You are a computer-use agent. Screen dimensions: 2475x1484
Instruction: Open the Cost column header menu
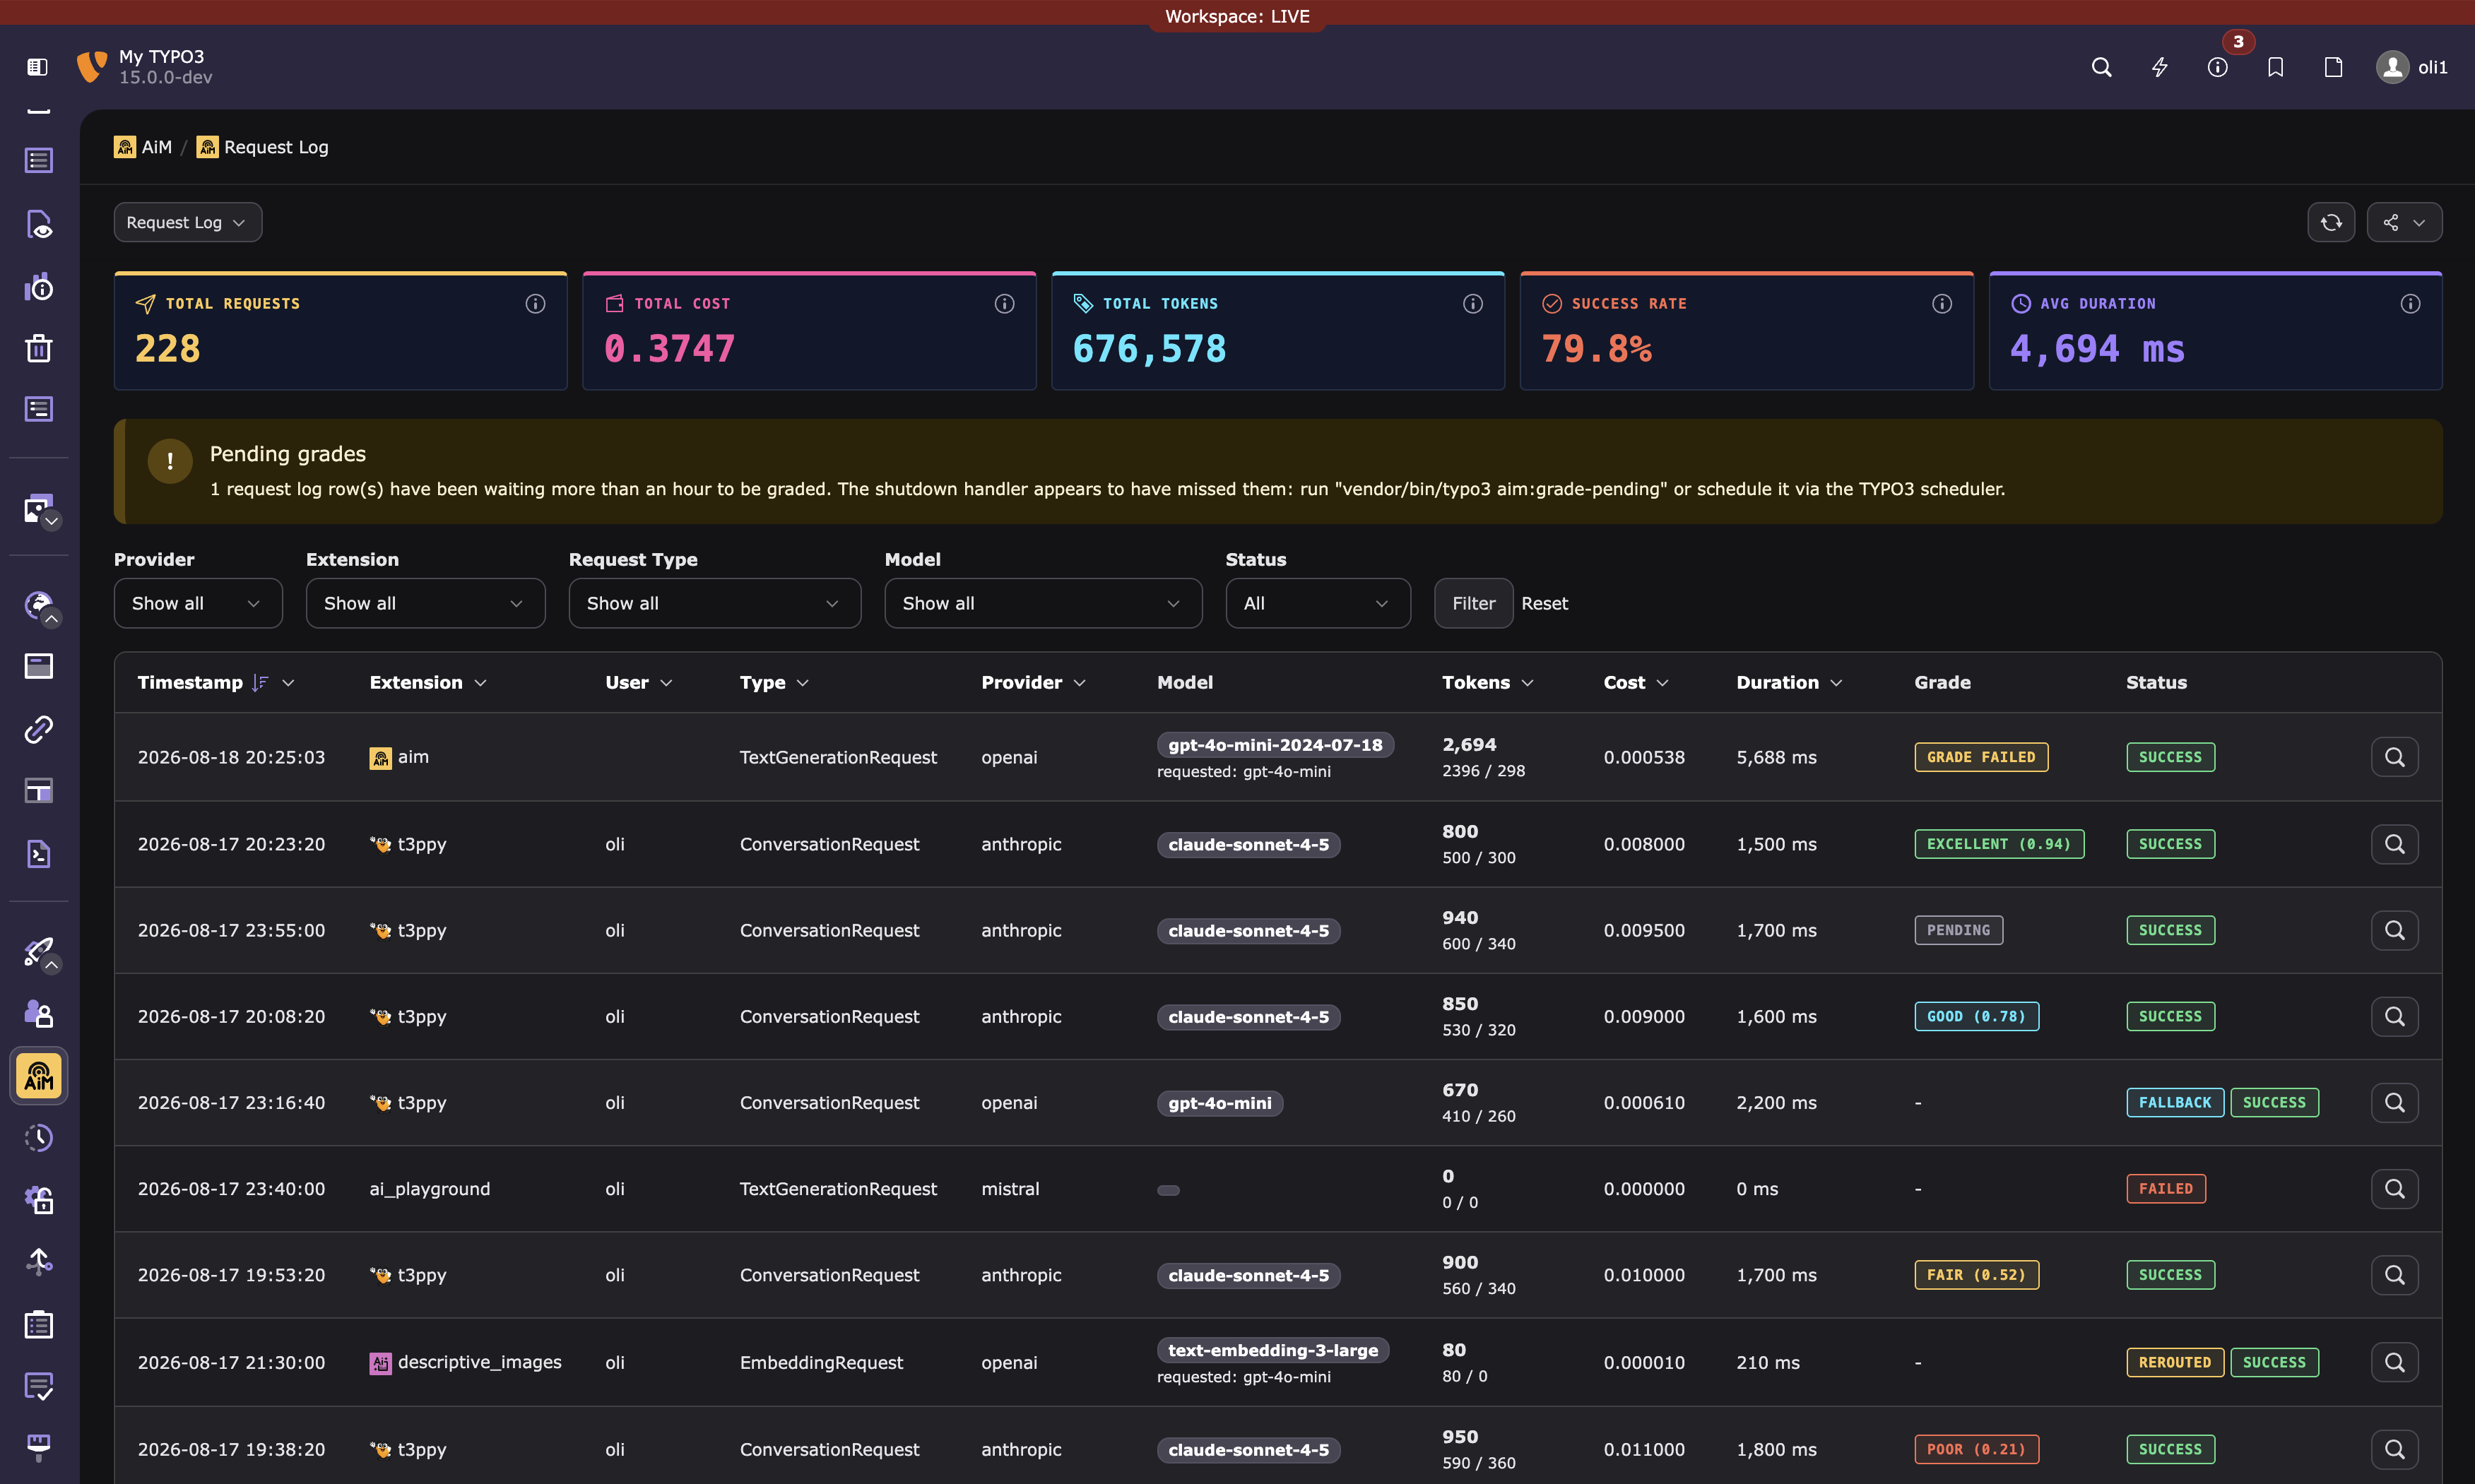(1636, 682)
